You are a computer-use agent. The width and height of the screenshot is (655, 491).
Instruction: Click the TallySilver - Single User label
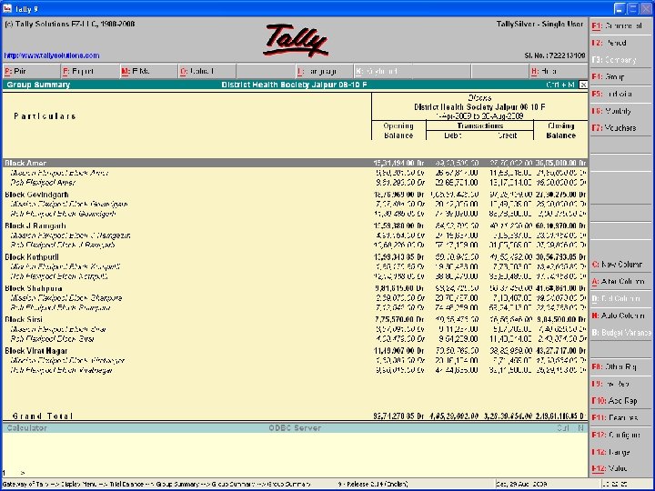click(539, 25)
